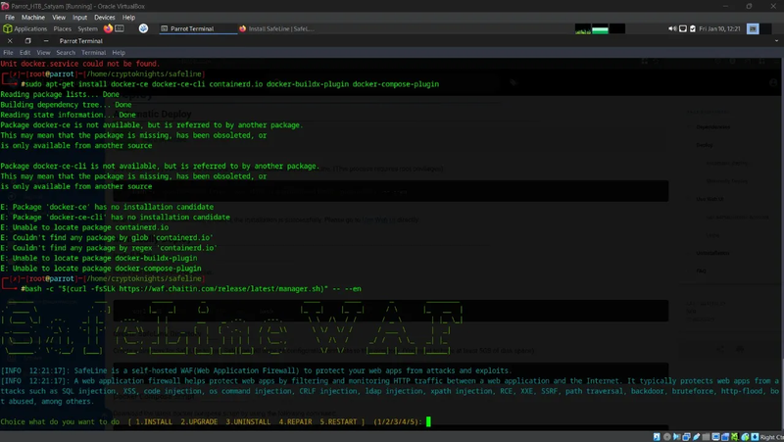Click the VirtualBox display status icon
The image size is (784, 442).
coord(715,437)
